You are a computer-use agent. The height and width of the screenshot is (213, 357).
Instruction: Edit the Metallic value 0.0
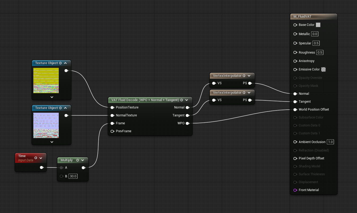click(x=315, y=34)
